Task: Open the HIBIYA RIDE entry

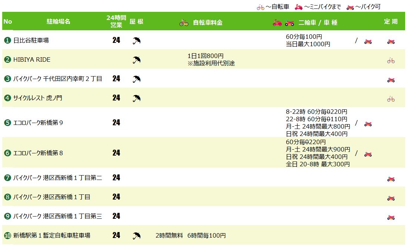Action: (32, 59)
